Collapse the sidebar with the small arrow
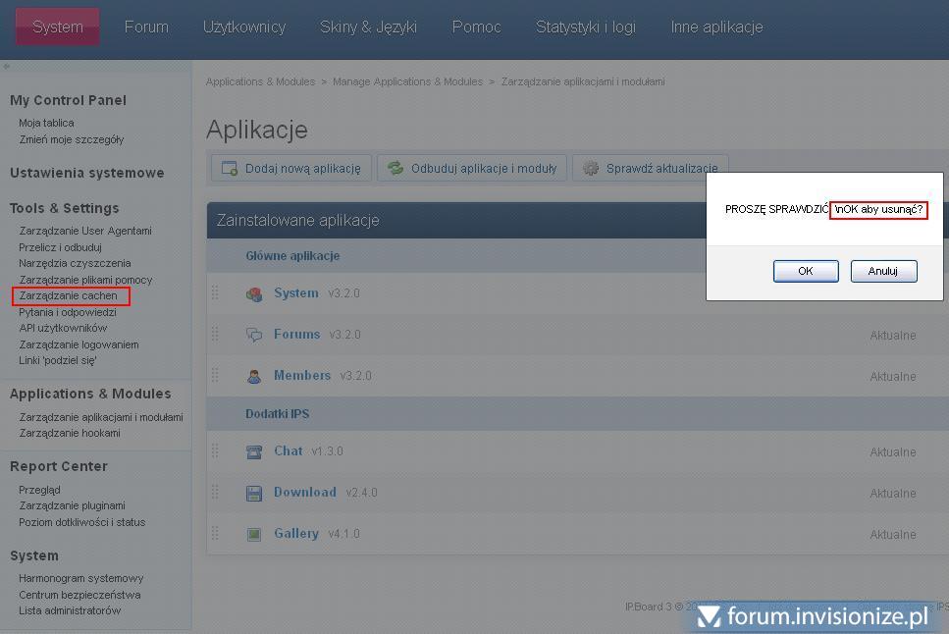The height and width of the screenshot is (634, 949). 6,67
